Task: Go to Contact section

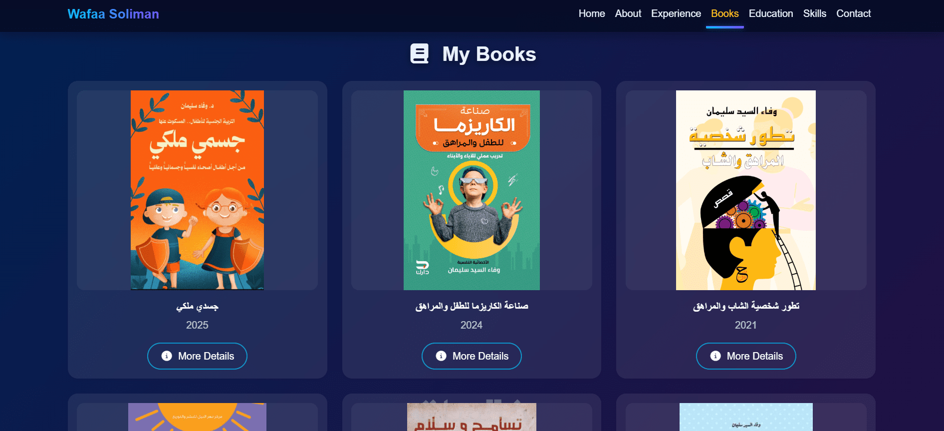Action: 854,13
